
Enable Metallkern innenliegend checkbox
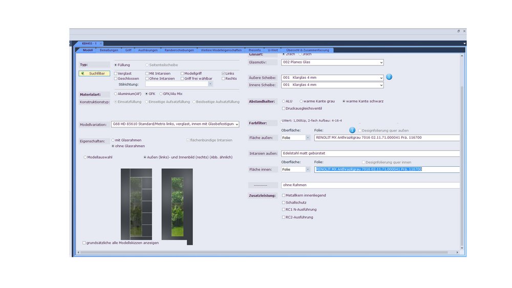click(284, 195)
